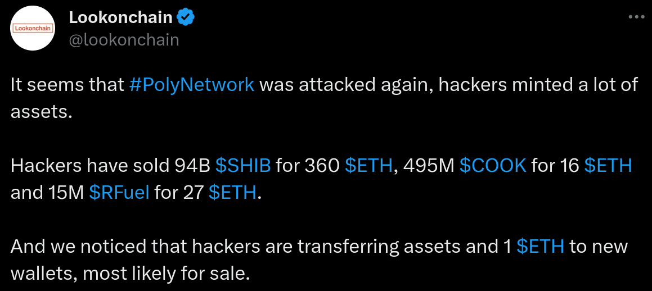
Task: Open the #PolyNetwork hashtag
Action: coord(192,85)
